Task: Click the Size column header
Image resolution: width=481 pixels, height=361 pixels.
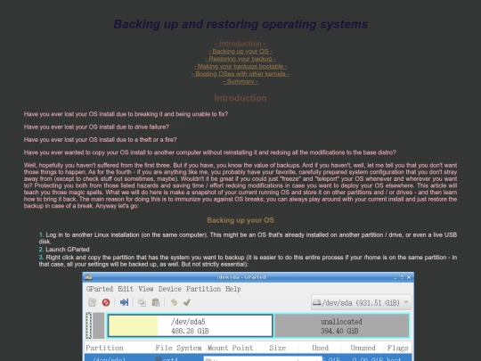Action: click(x=277, y=348)
